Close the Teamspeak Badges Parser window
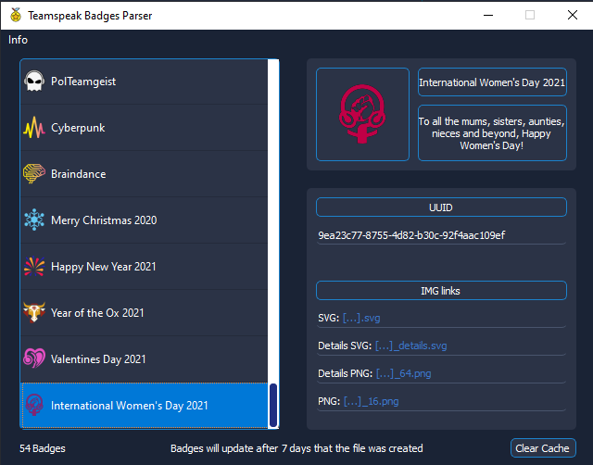The height and width of the screenshot is (465, 593). point(573,15)
